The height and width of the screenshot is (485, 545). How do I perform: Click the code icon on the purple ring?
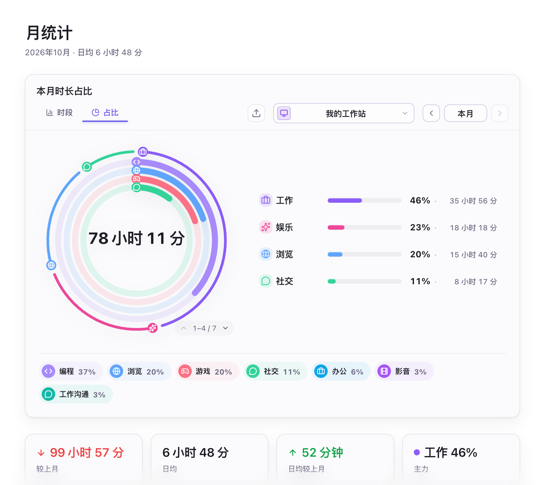(136, 162)
